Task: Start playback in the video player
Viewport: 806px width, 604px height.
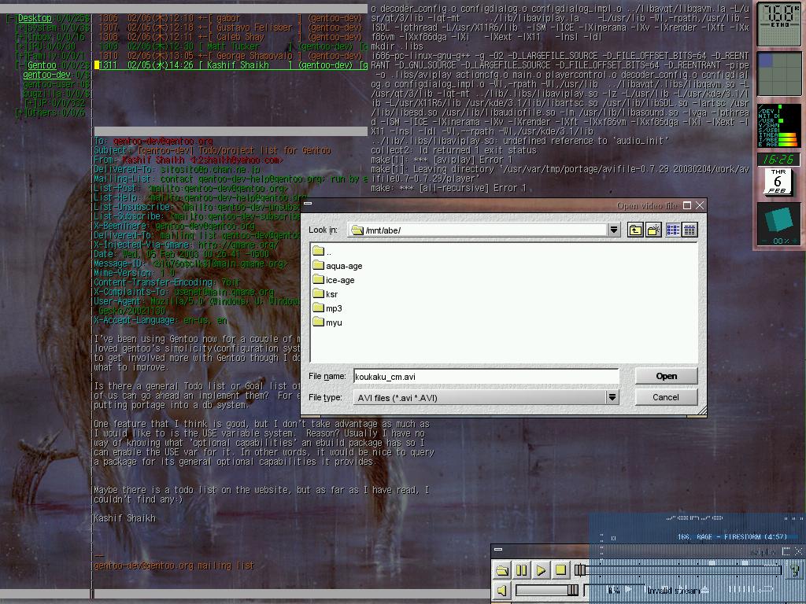Action: click(x=542, y=570)
